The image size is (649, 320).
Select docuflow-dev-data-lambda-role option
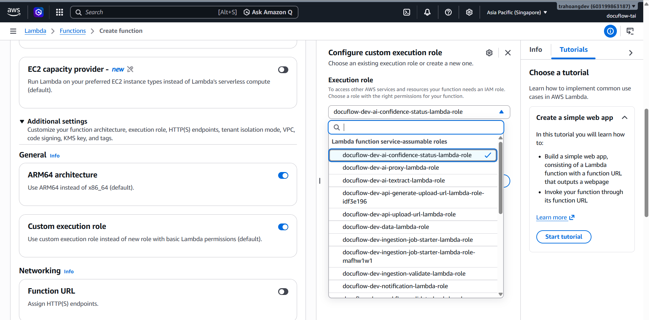[x=413, y=227]
